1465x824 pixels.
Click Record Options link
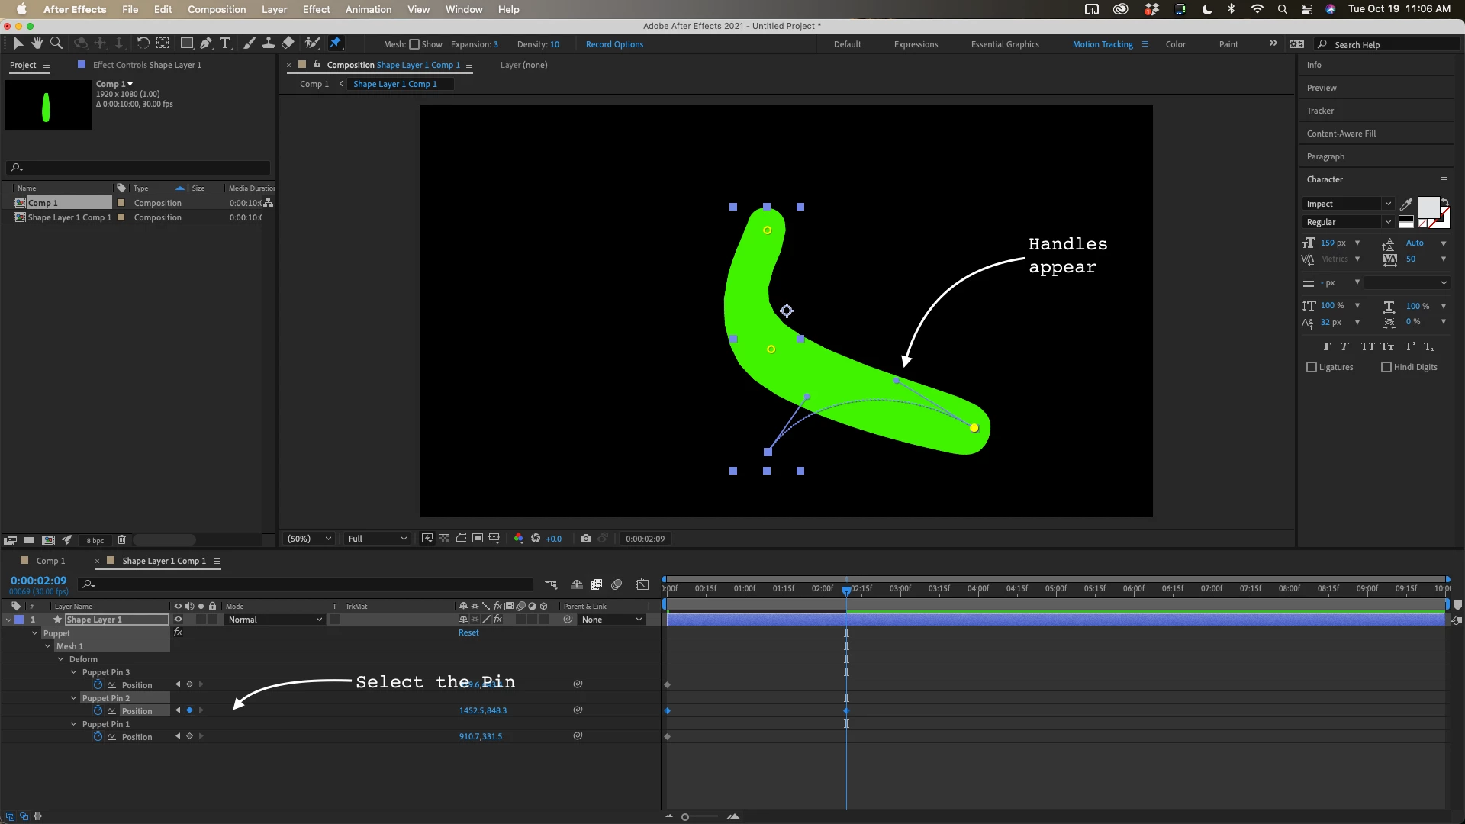click(614, 44)
